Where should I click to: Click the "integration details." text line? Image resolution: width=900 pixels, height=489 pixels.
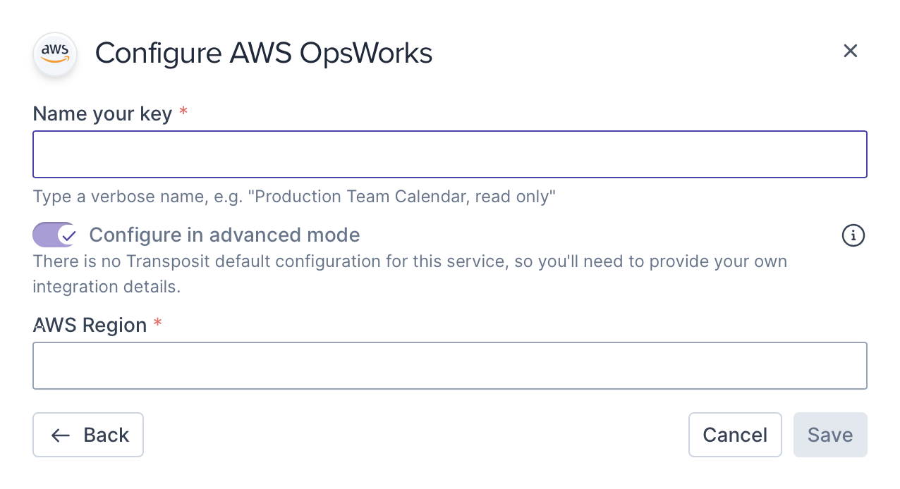107,287
